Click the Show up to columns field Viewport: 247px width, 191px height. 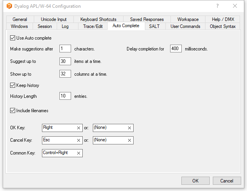point(65,74)
